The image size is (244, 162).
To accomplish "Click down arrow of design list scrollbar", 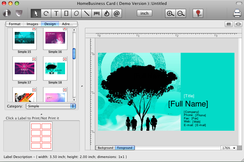I will (x=74, y=100).
